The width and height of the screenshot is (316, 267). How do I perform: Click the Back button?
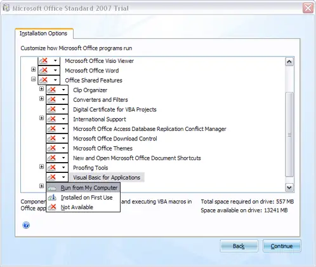(x=239, y=246)
